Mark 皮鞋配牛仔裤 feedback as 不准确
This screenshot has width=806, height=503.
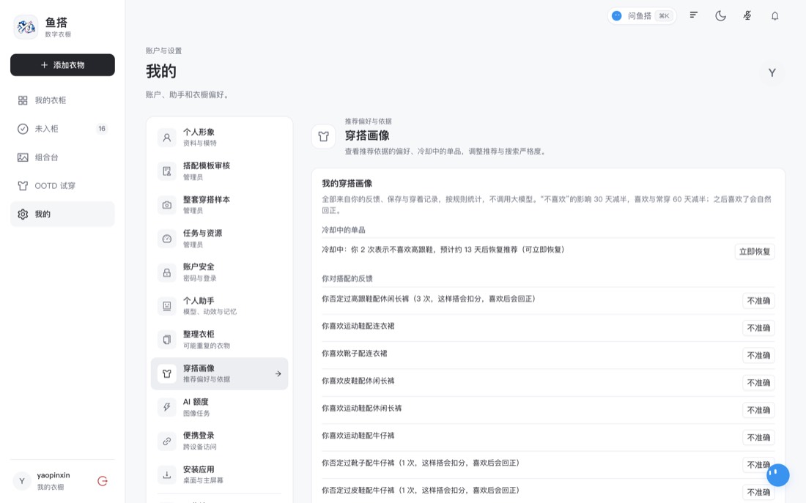[x=758, y=492]
